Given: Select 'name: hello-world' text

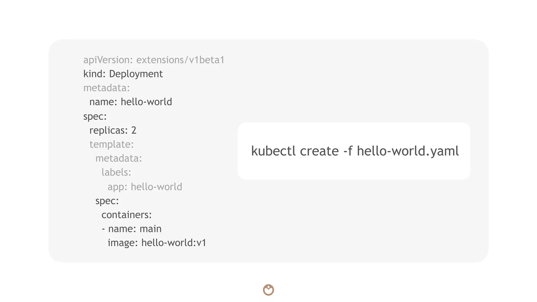Looking at the screenshot, I should point(131,102).
